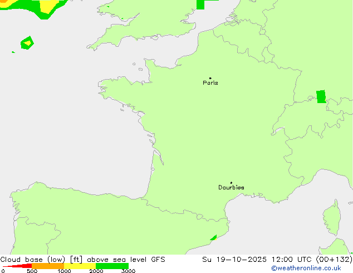This screenshot has width=353, height=273.
Task: Click the 'Cloud base (low) [ft]' title text
Action: [41, 260]
